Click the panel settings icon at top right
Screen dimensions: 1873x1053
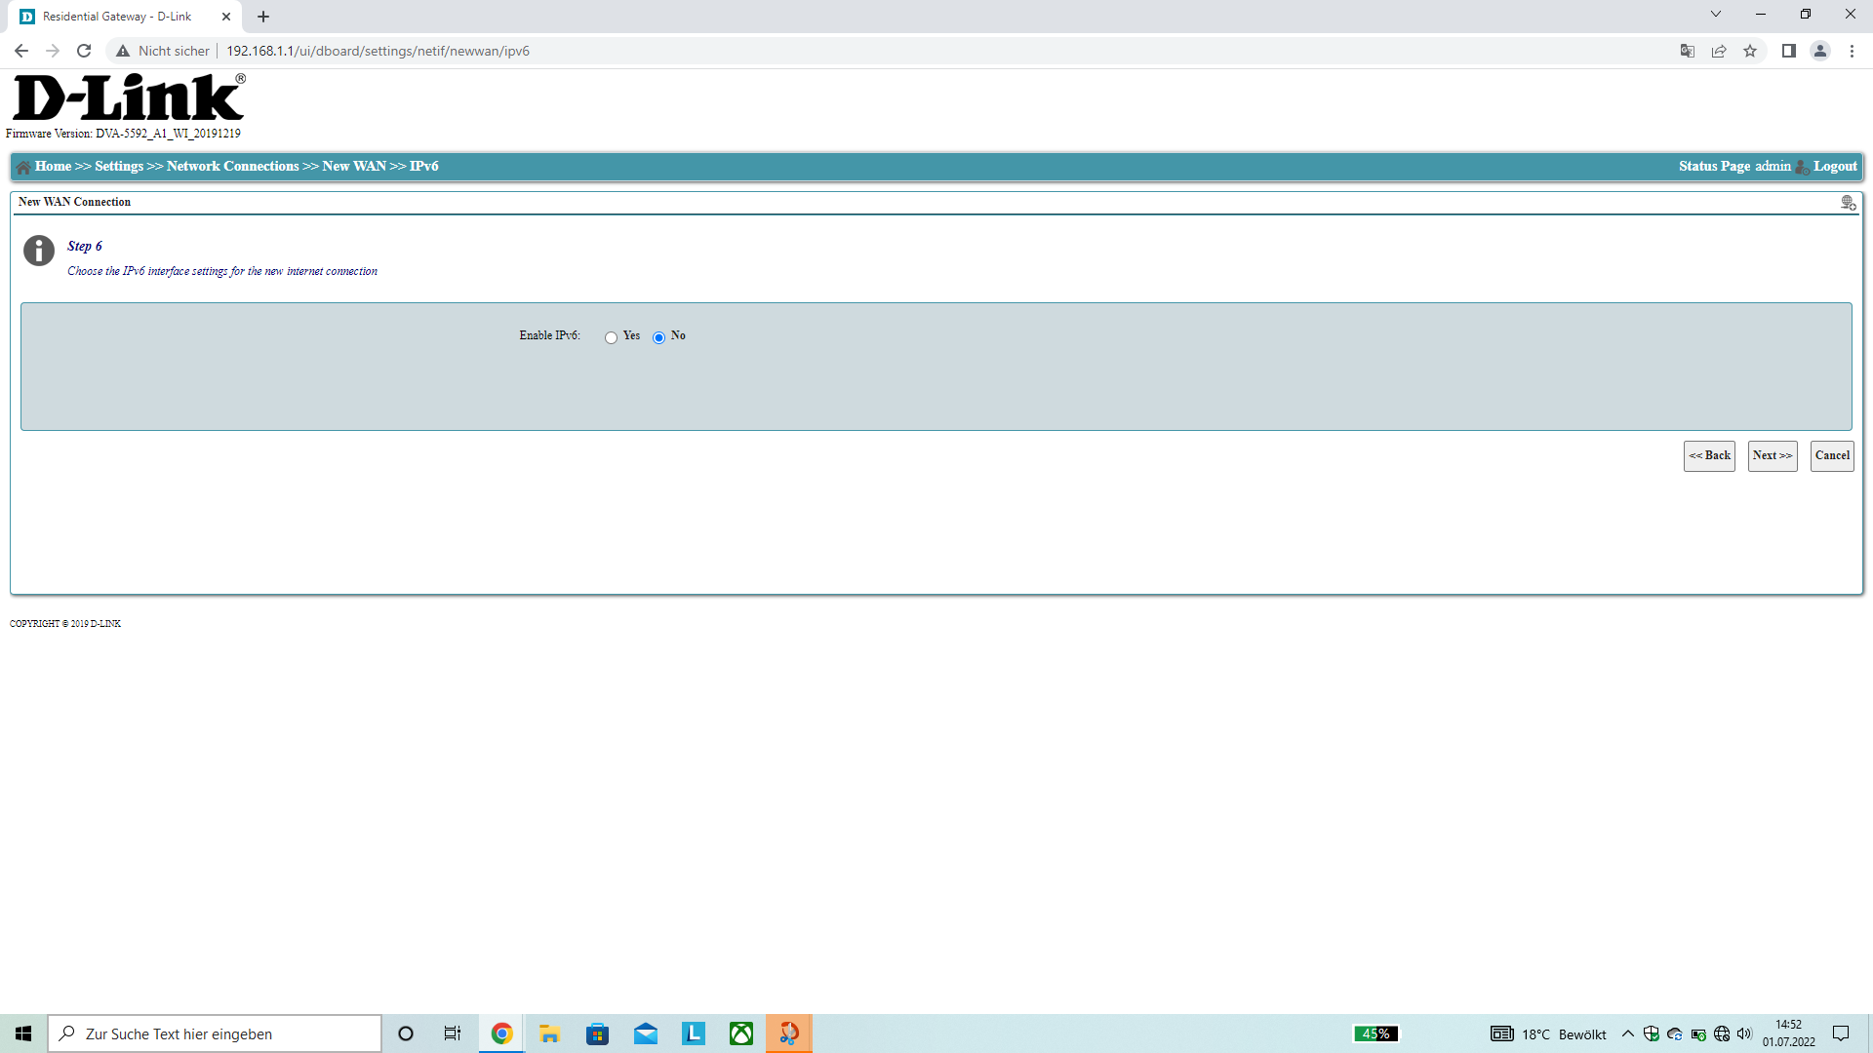coord(1848,203)
